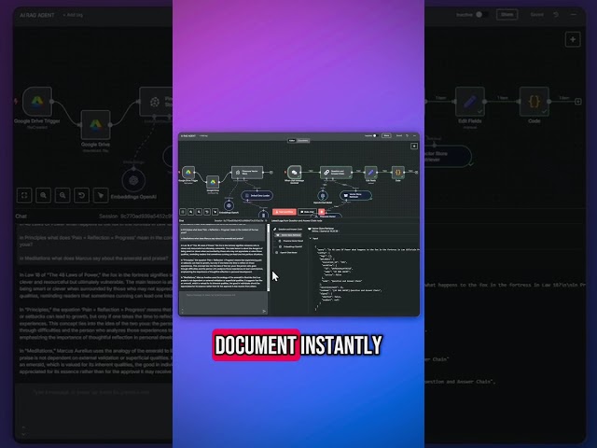597x448 pixels.
Task: Zoom in on the canvas in center window
Action: point(190,212)
